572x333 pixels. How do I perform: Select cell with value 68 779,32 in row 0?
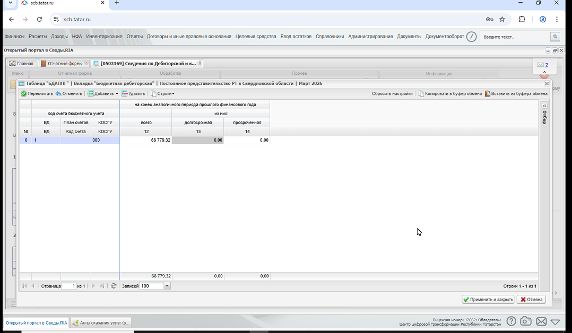(x=146, y=140)
